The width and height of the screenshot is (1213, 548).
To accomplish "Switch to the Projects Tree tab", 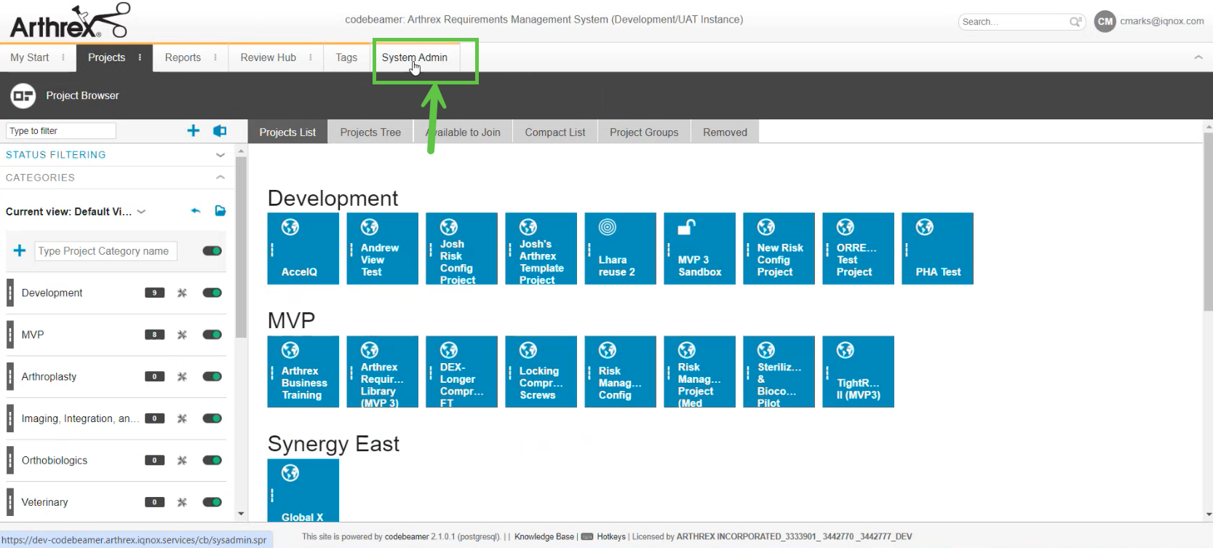I will pos(370,132).
